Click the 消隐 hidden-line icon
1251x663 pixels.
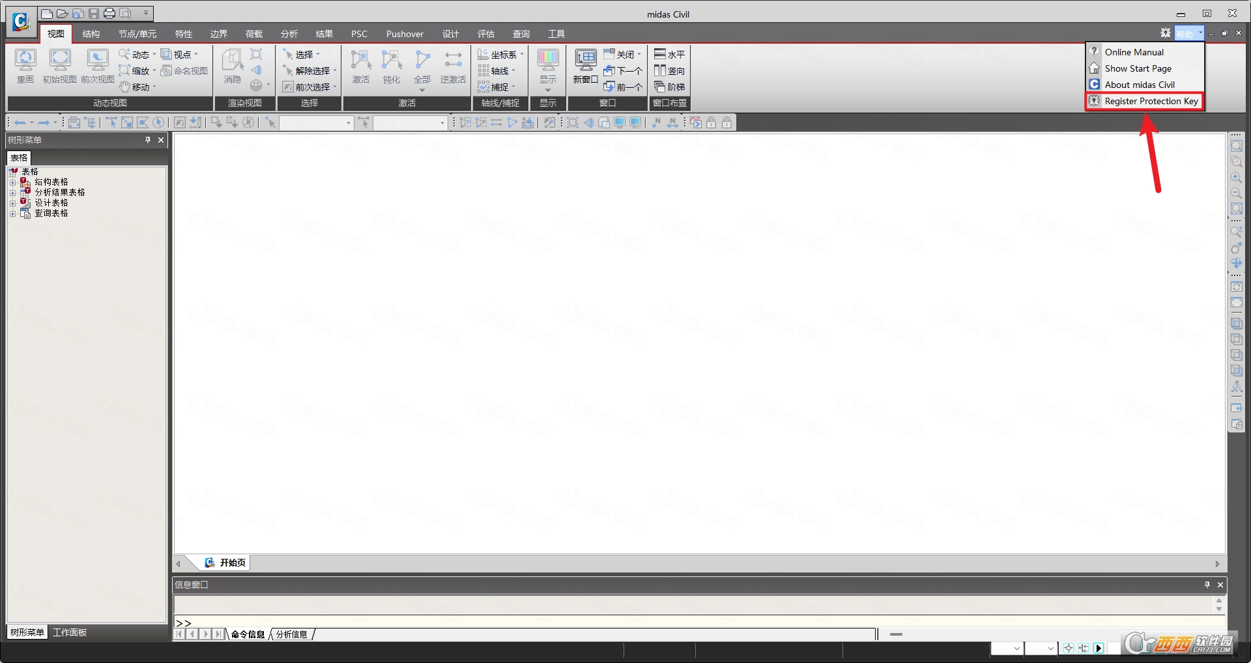[233, 66]
